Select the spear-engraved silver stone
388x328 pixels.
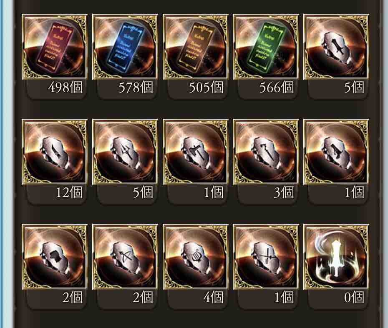[125, 152]
